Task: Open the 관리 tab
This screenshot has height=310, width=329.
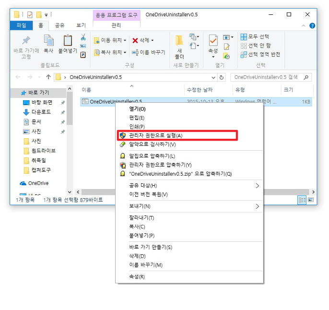Action: coord(117,25)
